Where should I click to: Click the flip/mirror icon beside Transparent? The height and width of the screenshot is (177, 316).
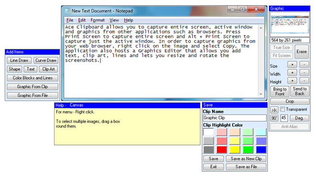point(274,110)
